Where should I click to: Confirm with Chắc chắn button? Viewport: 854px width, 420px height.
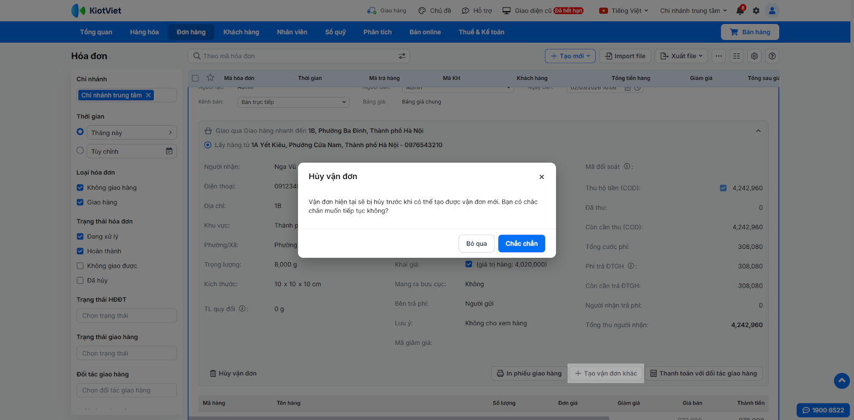coord(521,244)
